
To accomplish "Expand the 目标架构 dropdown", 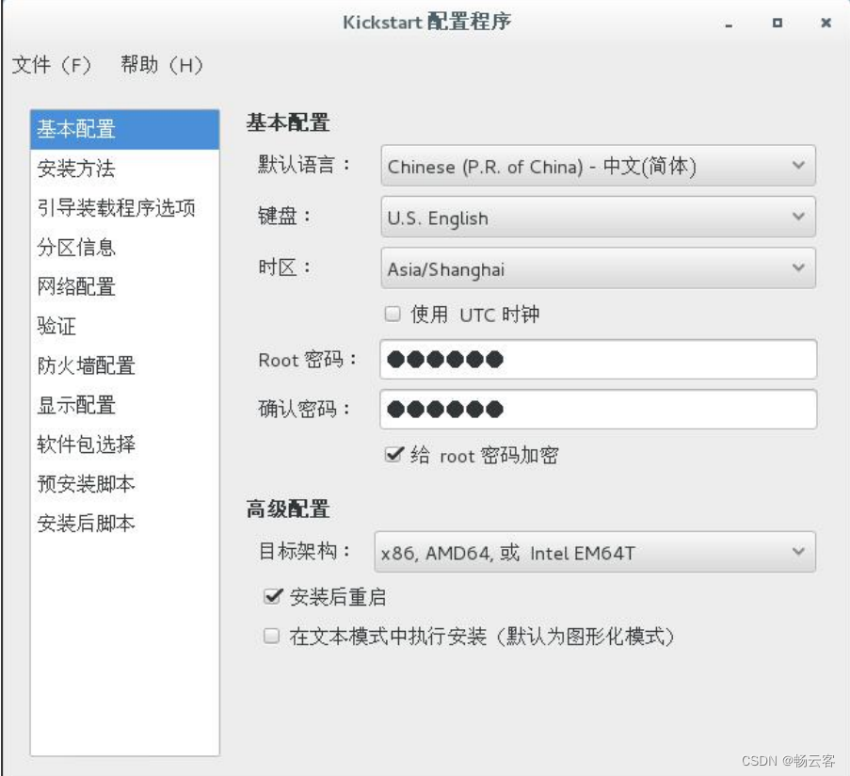I will (x=595, y=552).
